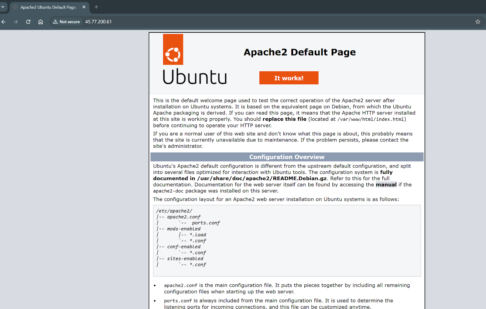Click the forward navigation arrow
The height and width of the screenshot is (309, 486).
[x=16, y=22]
